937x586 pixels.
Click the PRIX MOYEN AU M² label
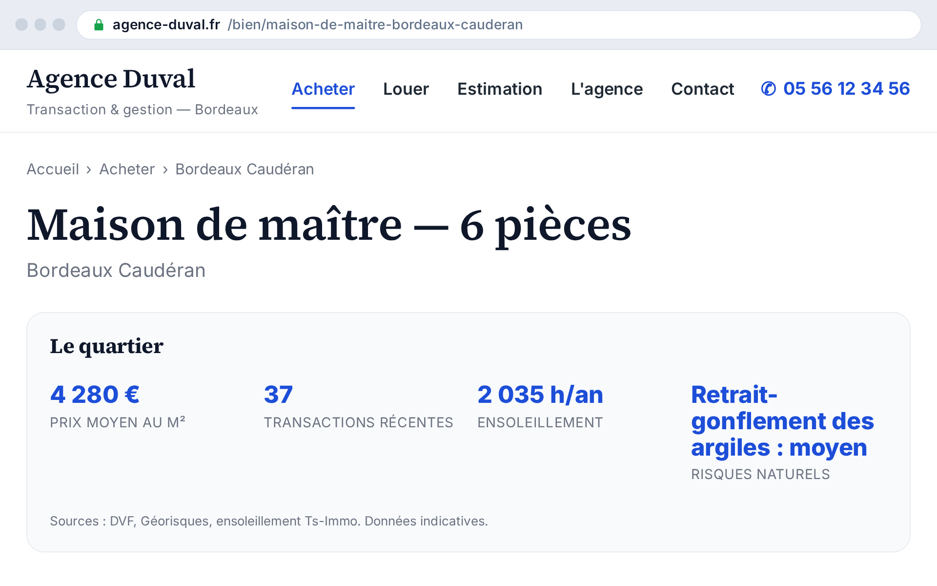pyautogui.click(x=118, y=422)
